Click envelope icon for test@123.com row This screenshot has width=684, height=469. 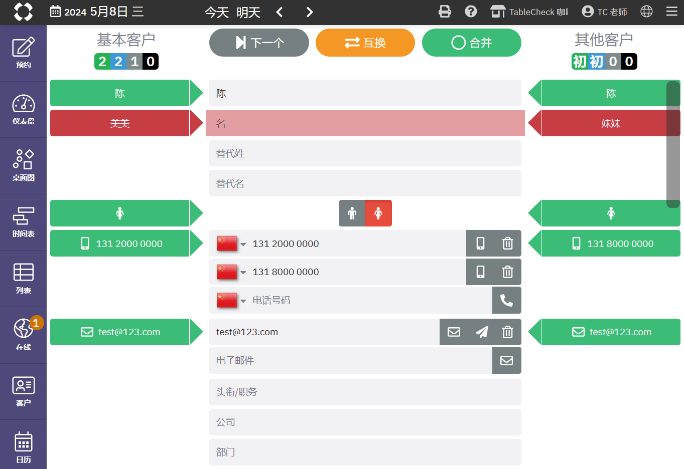coord(454,332)
